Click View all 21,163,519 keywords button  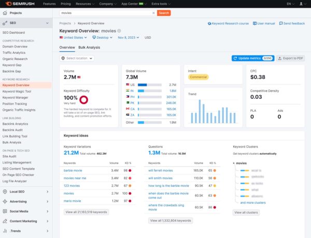coord(86,212)
